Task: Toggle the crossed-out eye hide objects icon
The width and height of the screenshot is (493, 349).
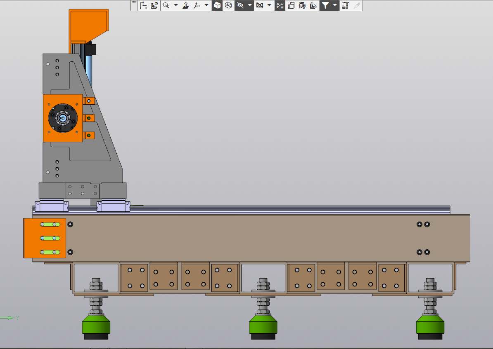Action: point(241,5)
